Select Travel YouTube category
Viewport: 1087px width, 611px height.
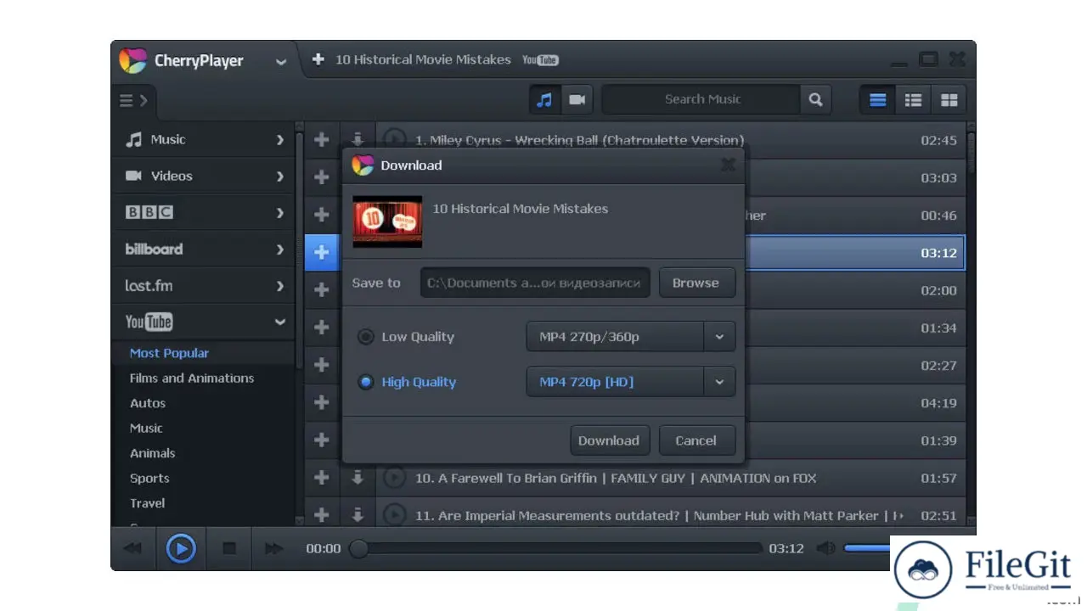coord(148,503)
